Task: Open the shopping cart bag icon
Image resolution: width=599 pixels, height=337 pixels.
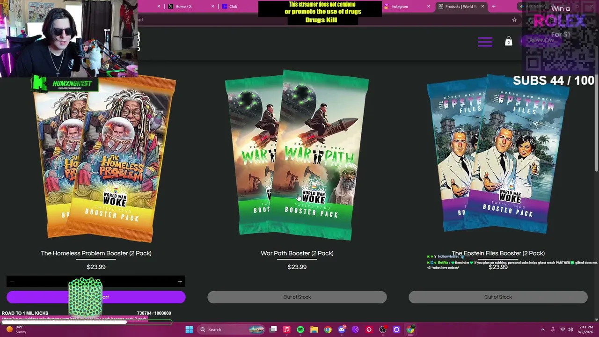Action: point(509,42)
